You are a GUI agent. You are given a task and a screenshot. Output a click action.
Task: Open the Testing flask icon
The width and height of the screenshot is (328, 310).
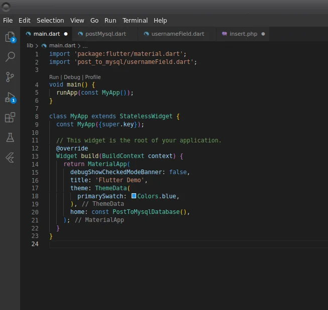tap(10, 137)
